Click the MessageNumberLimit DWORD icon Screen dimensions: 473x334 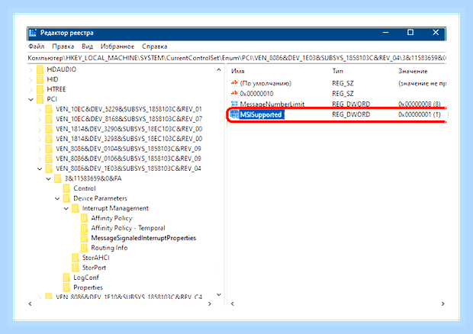234,104
